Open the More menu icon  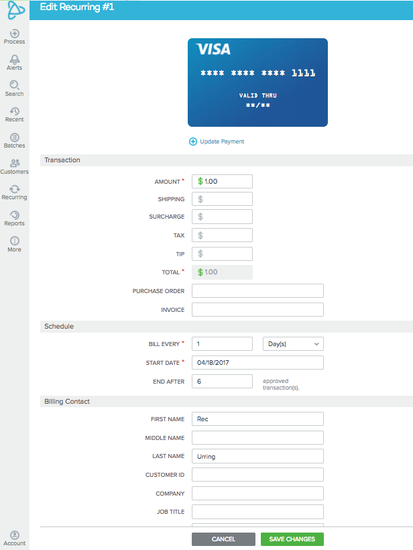(14, 241)
